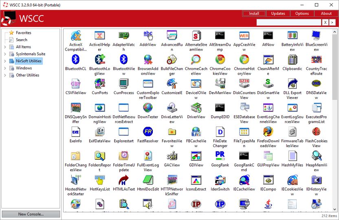Select the HeapMemView icon
This screenshot has height=220, width=339.
coord(316,156)
